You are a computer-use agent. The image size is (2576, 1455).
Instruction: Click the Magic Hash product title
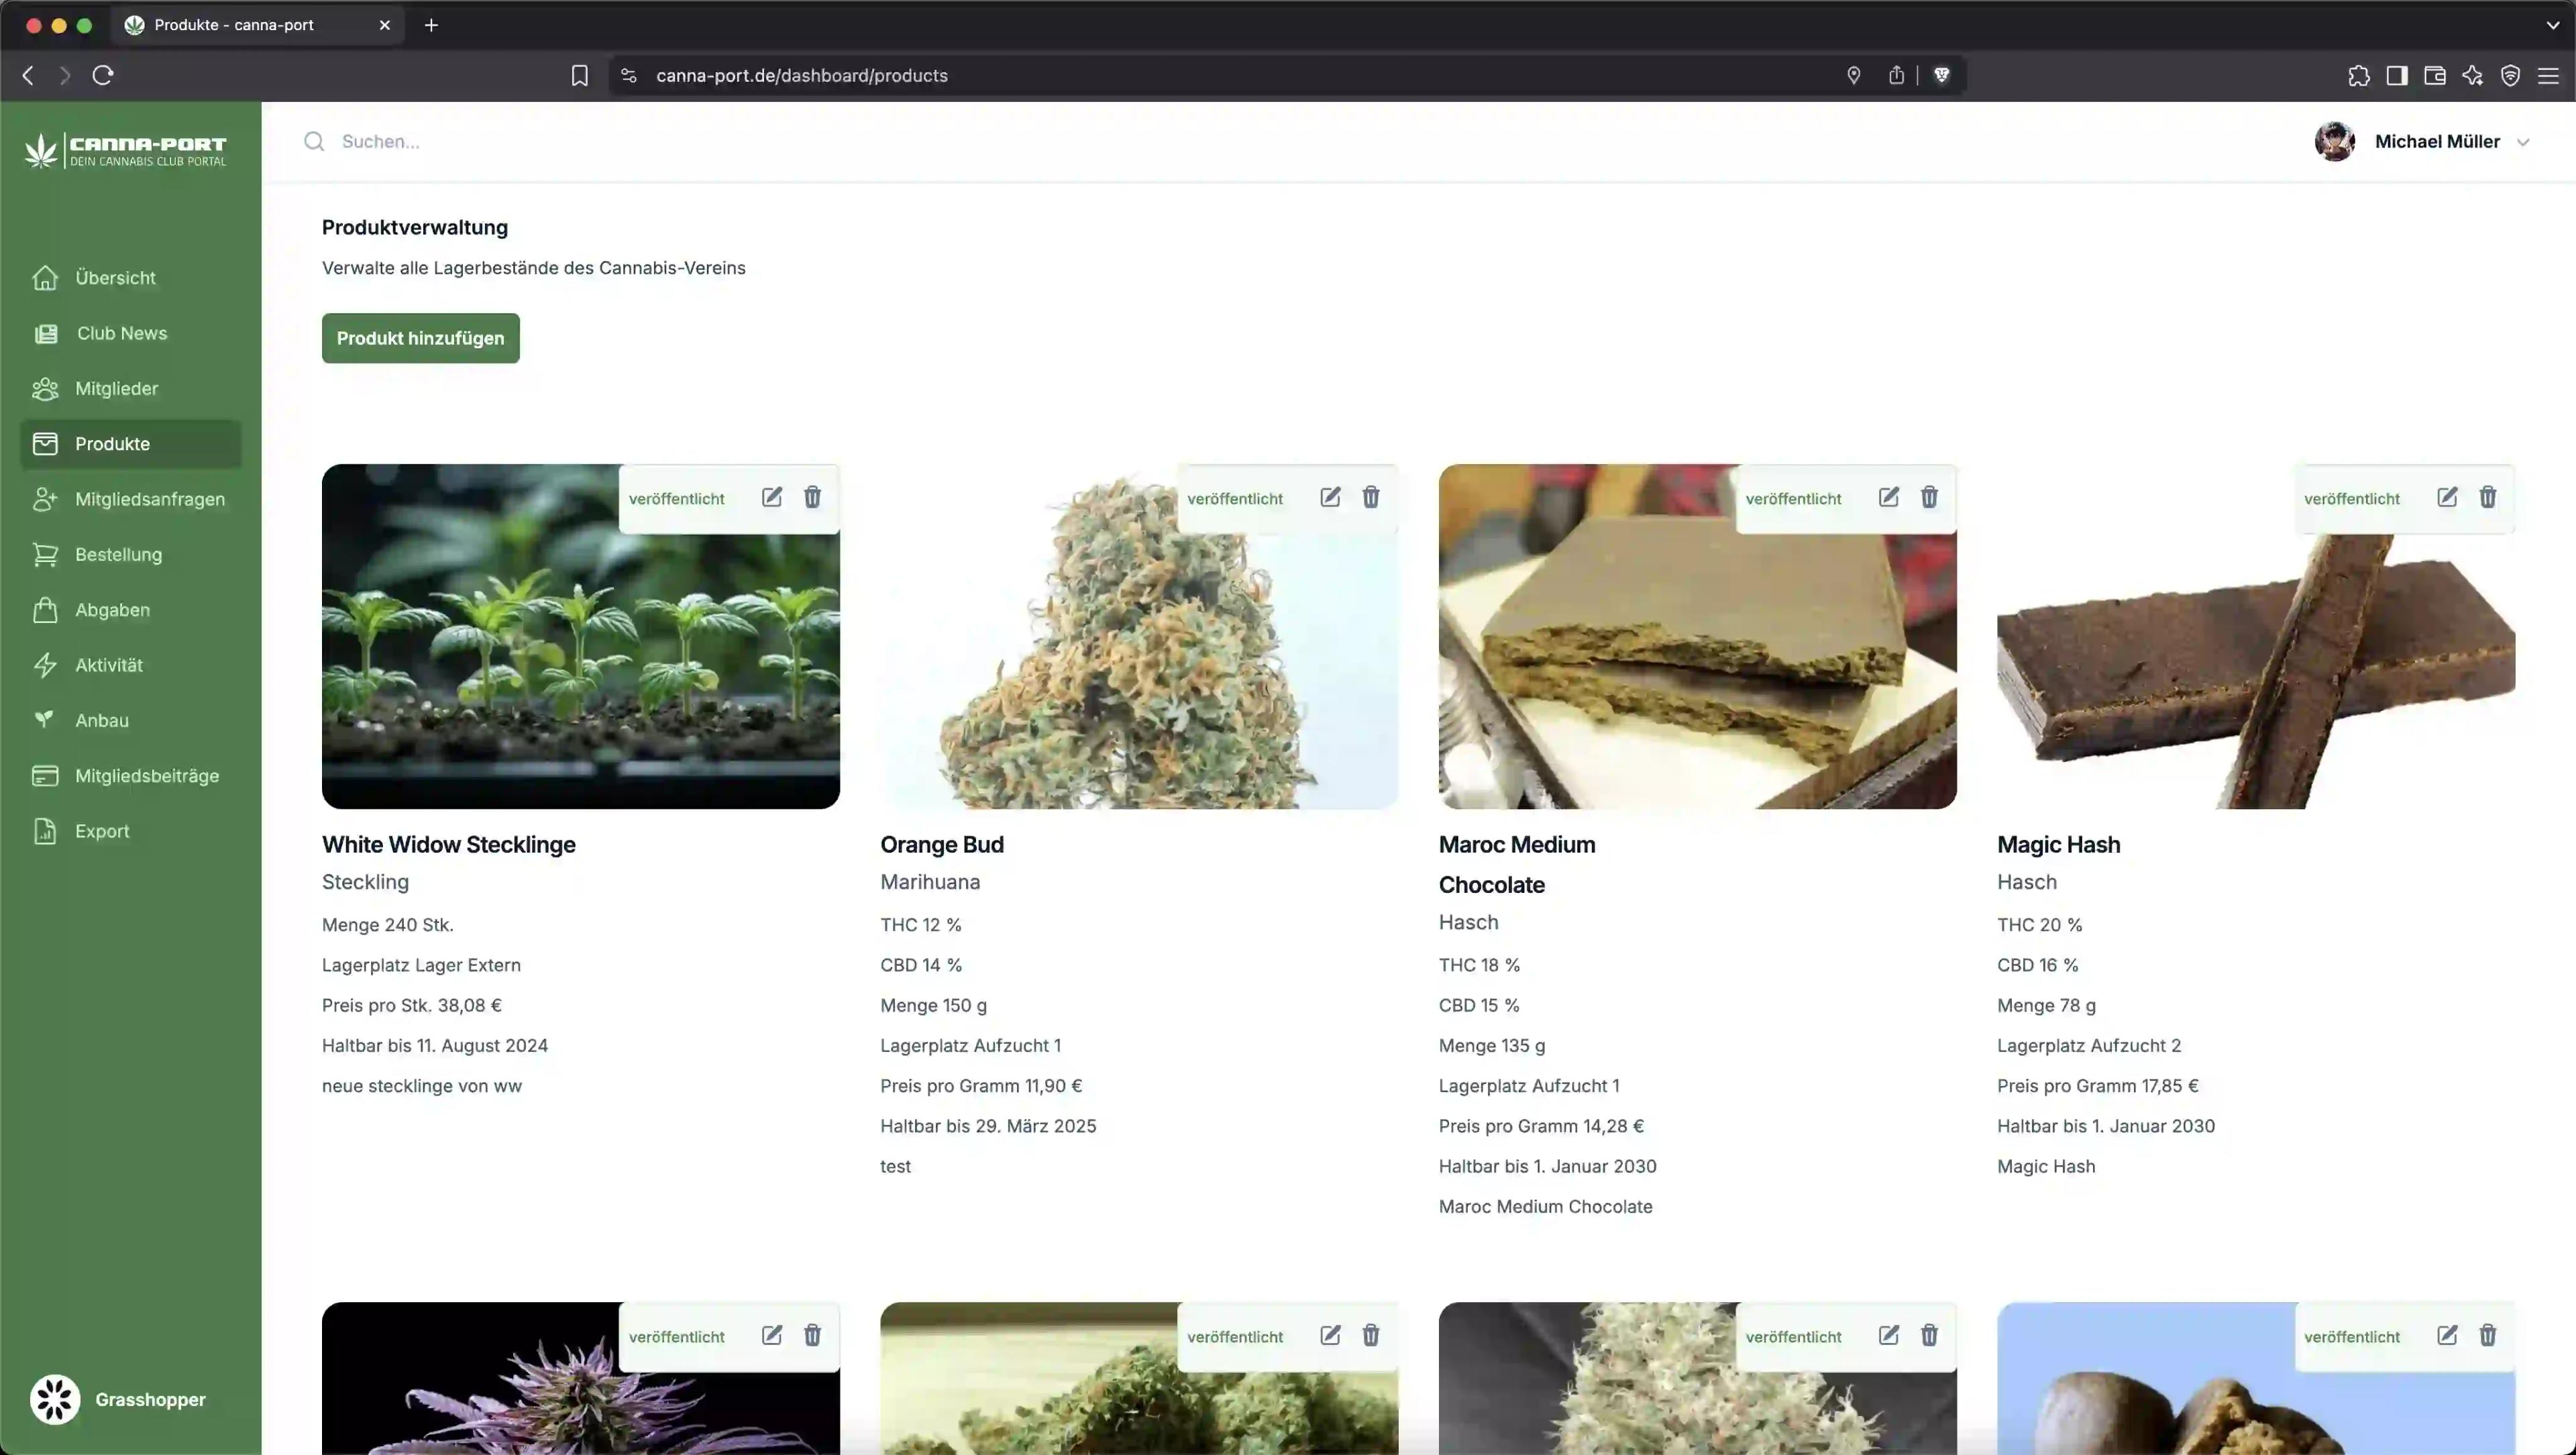click(2058, 844)
